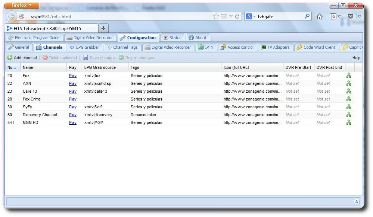Click Save changes in the toolbar
The image size is (373, 217).
99,58
